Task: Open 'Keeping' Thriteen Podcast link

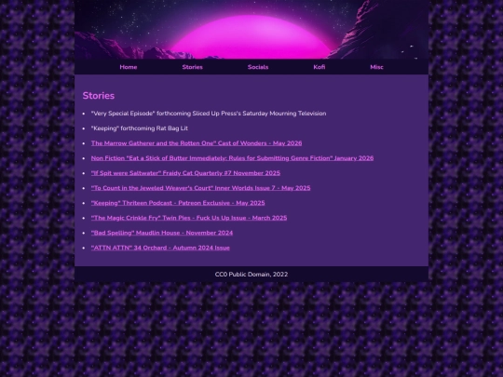Action: (178, 203)
